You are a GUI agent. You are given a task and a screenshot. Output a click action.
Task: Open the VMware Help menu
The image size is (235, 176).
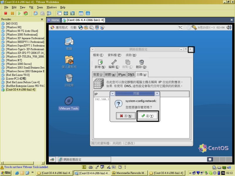point(63,7)
